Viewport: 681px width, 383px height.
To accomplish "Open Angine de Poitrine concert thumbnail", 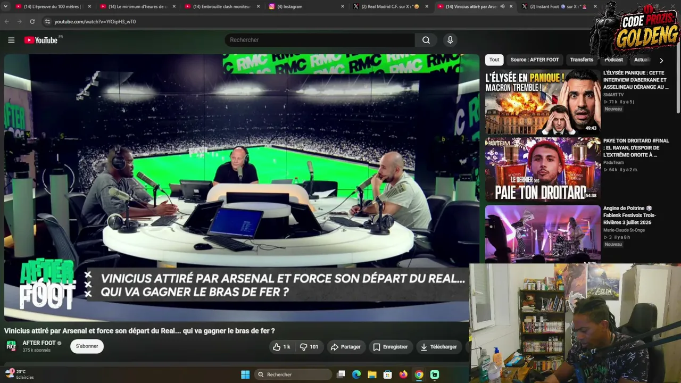I will pyautogui.click(x=543, y=234).
